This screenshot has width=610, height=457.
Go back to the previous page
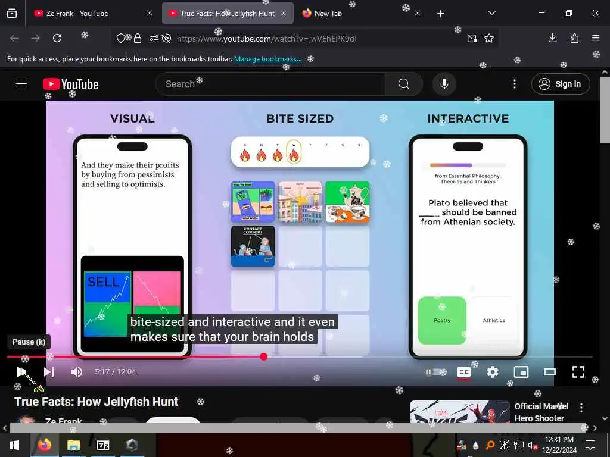click(x=14, y=38)
